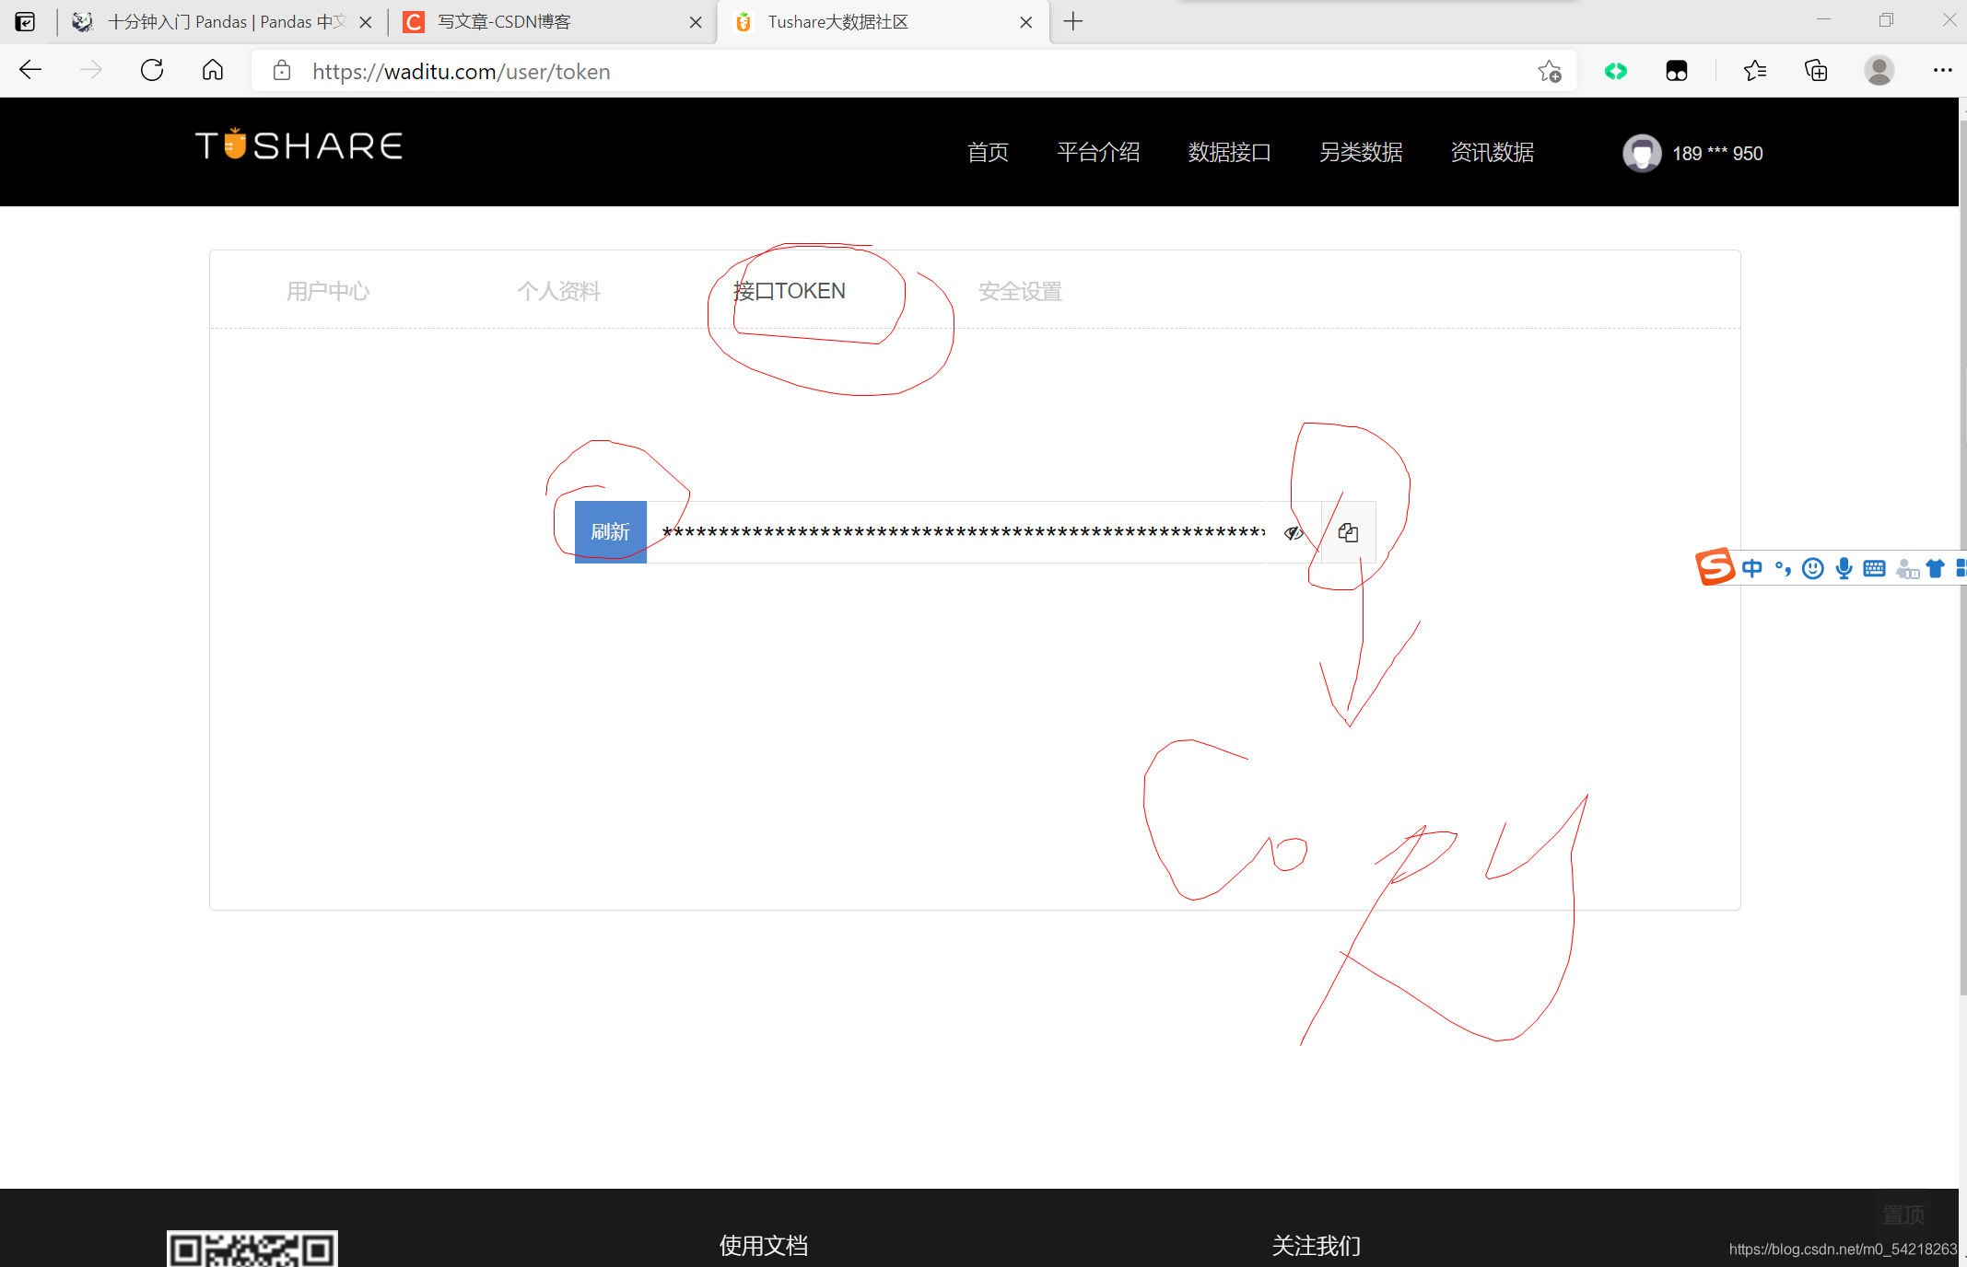Open the 用户中心 tab
1967x1267 pixels.
pos(328,291)
